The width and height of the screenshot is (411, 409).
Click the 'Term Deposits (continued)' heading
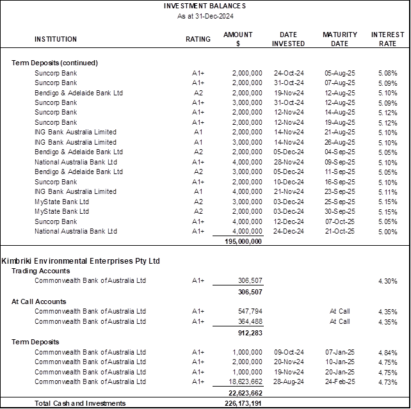point(54,63)
